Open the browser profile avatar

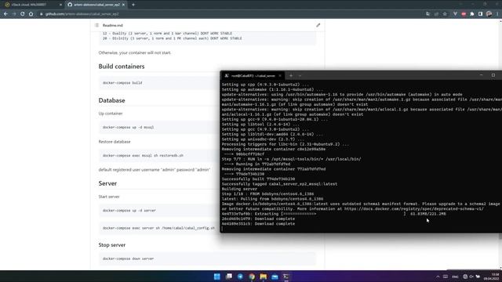click(x=489, y=14)
